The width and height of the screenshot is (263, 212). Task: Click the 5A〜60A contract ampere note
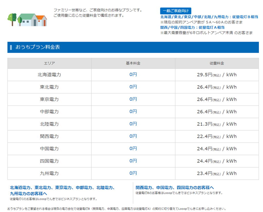tap(201, 22)
